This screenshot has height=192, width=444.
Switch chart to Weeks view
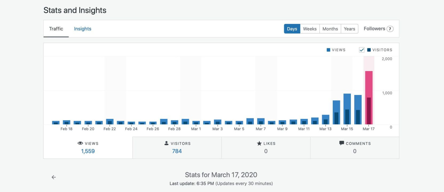point(310,29)
